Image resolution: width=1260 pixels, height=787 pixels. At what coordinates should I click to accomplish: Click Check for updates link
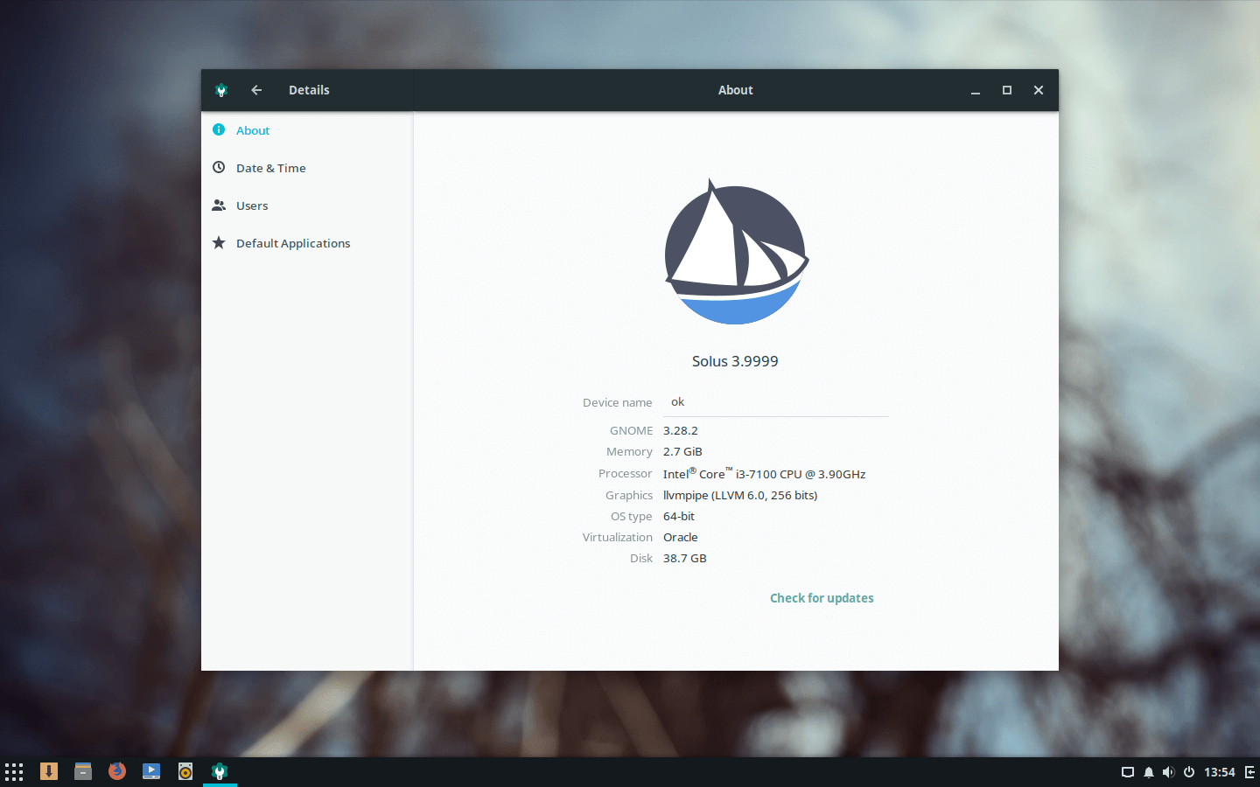822,598
